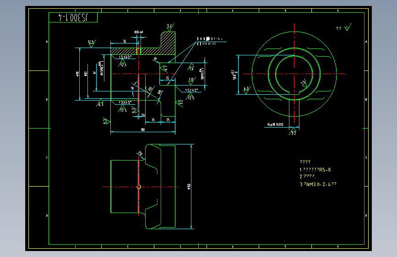
Task: Click the 1.5X45° chamfer label on the section's right side
Action: [x=191, y=90]
